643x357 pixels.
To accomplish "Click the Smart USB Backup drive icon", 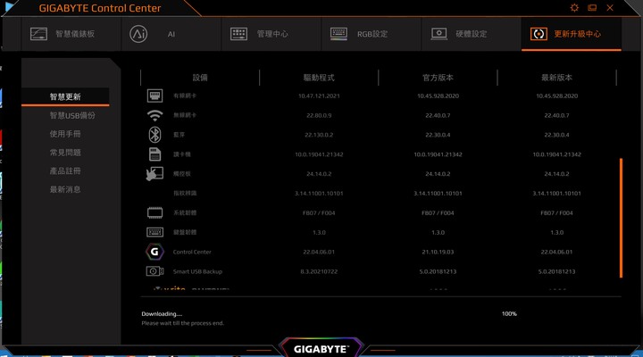I will pos(154,271).
